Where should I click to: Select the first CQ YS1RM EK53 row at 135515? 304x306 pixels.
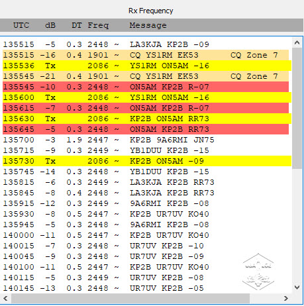coord(146,55)
